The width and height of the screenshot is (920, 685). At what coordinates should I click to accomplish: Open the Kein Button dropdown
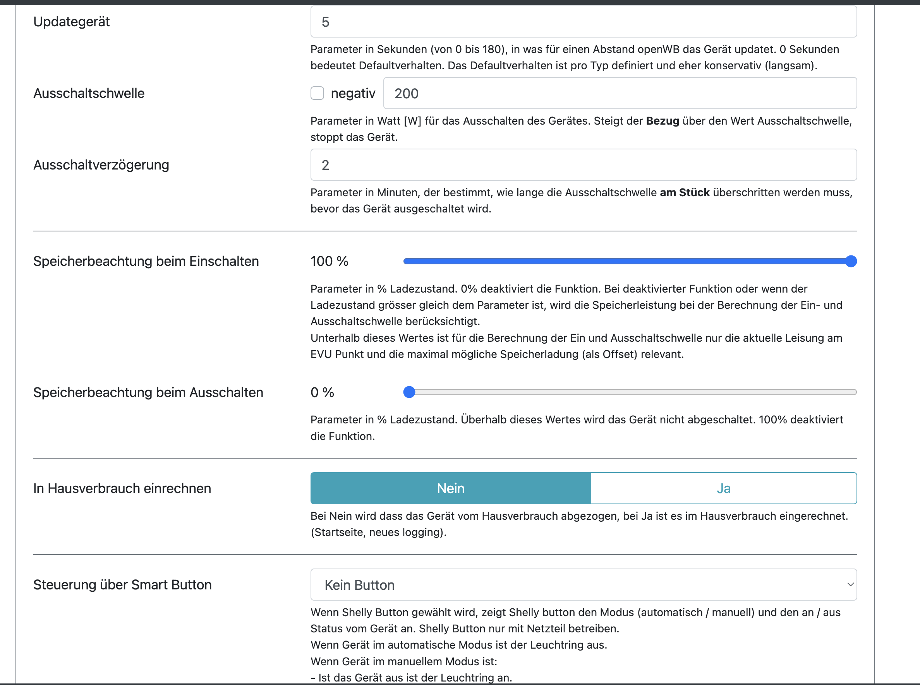coord(583,585)
